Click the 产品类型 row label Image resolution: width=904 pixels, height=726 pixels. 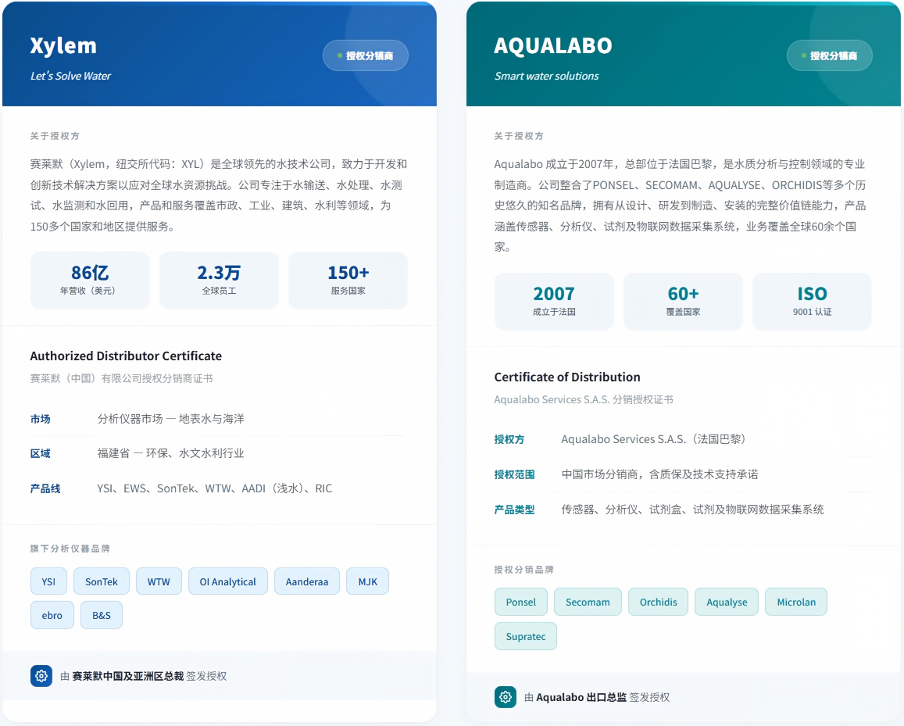[x=514, y=510]
